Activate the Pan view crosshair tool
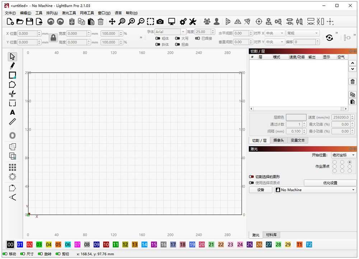The image size is (359, 259). pyautogui.click(x=112, y=22)
